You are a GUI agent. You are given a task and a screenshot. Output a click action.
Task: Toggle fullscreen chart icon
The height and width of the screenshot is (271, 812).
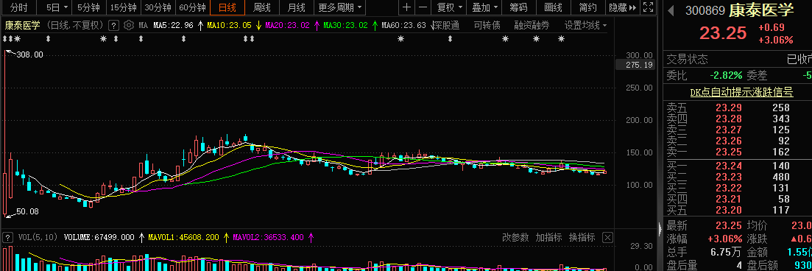pyautogui.click(x=647, y=7)
